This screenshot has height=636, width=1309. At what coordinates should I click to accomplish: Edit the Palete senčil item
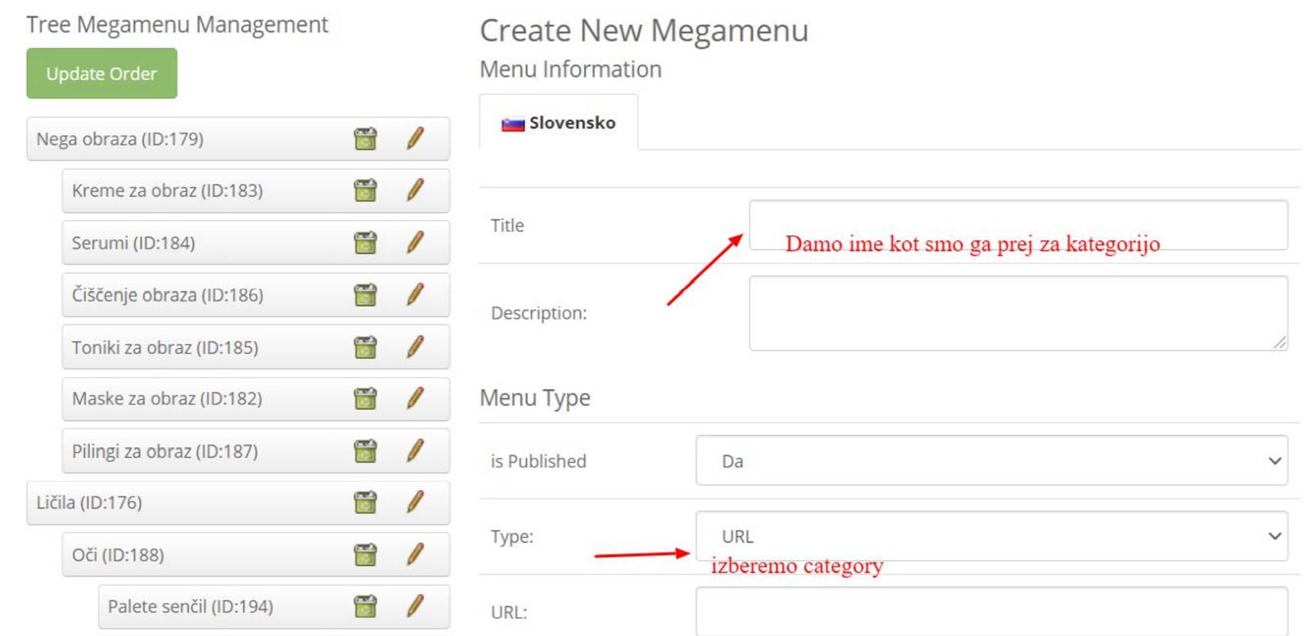pos(416,606)
